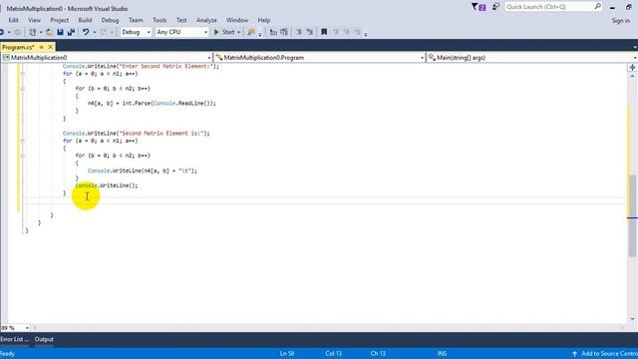The image size is (638, 359).
Task: Open the Window menu
Action: tap(237, 20)
